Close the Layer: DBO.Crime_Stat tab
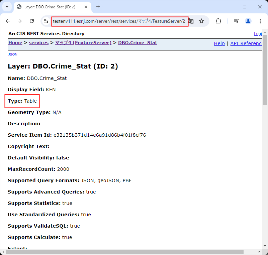The height and width of the screenshot is (255, 268). 86,7
